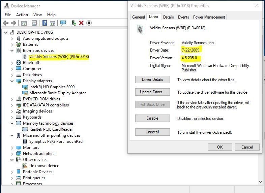This screenshot has height=193, width=265.
Task: Collapse the Biometric devices node
Action: [12, 51]
